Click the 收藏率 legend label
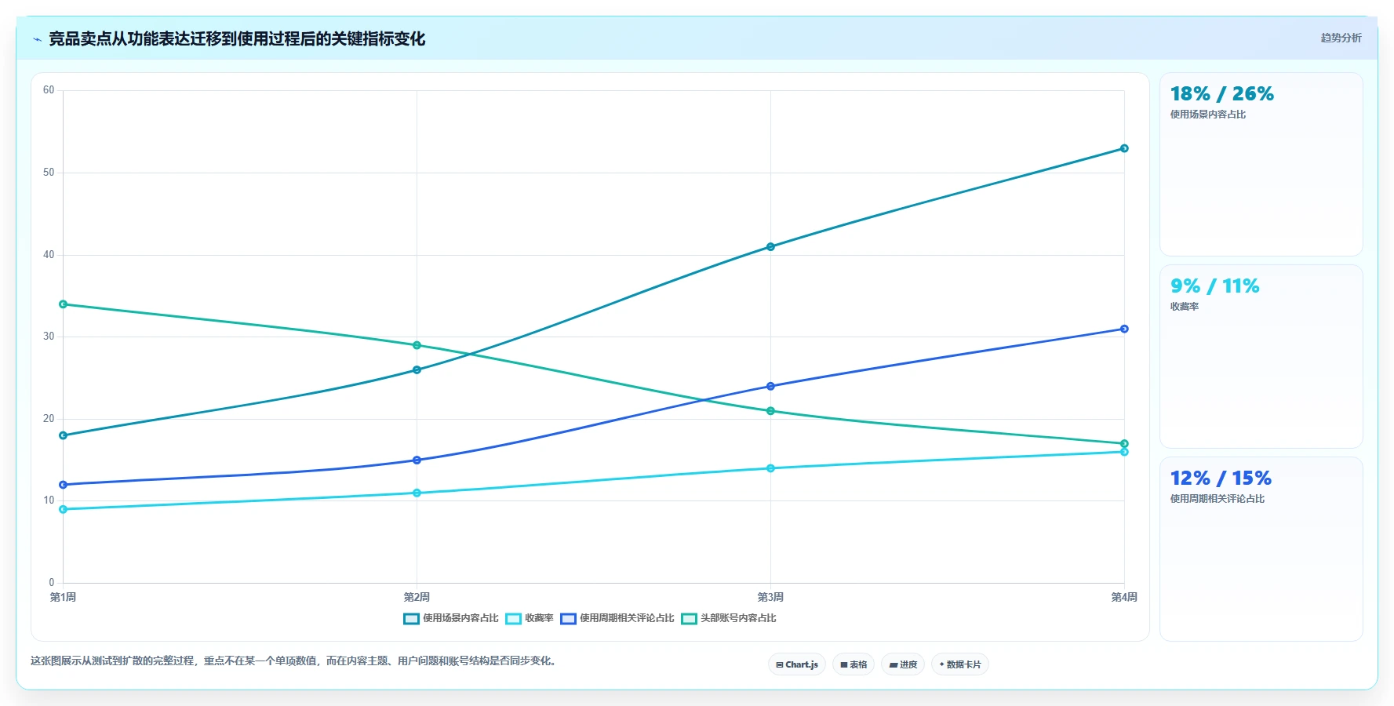Screen dimensions: 1394x706 539,618
